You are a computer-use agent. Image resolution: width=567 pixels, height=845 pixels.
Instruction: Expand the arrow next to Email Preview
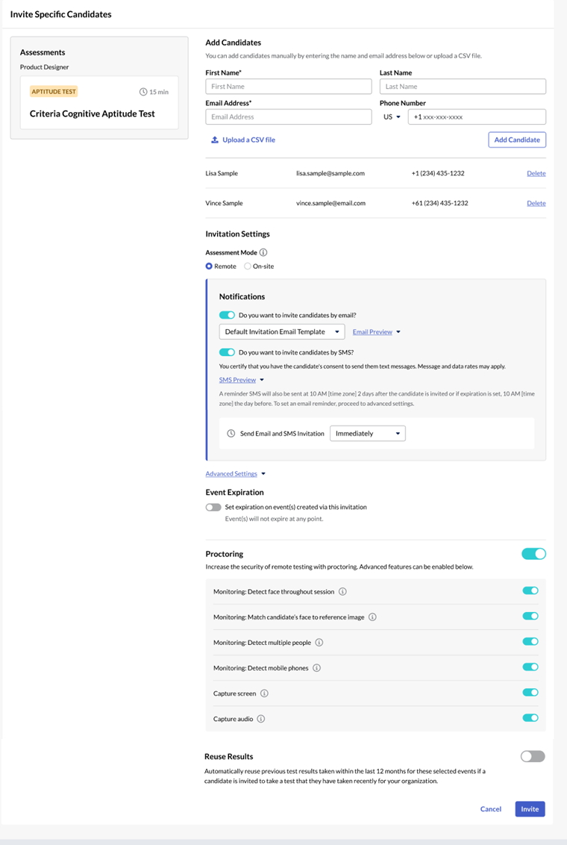398,332
